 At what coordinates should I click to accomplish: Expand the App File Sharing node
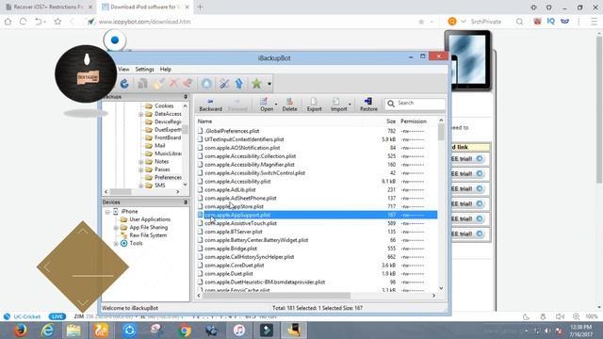tap(116, 228)
